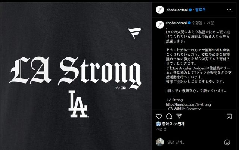Click the comment input field 댓글 달기
This screenshot has height=150, width=239.
click(194, 143)
